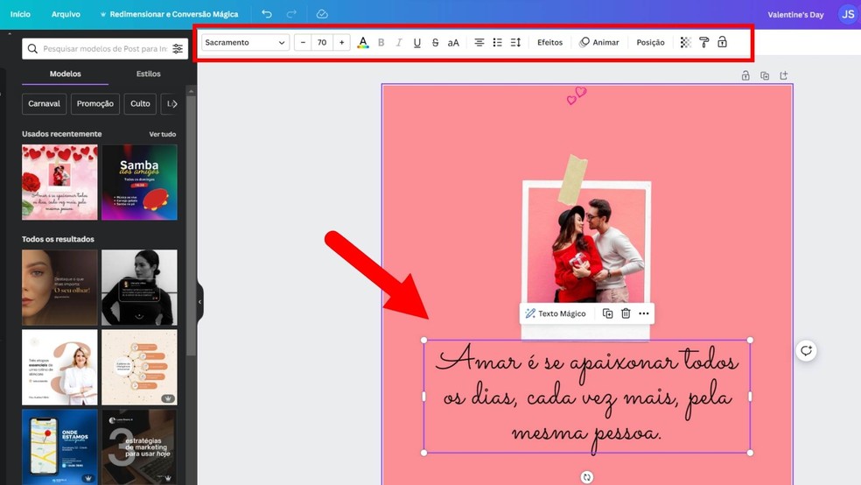The width and height of the screenshot is (861, 485).
Task: Duplicate page icon above canvas
Action: click(x=765, y=76)
